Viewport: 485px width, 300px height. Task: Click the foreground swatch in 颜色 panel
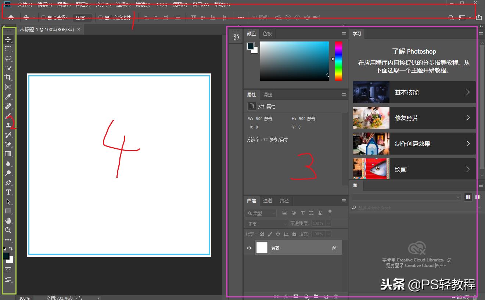tap(251, 46)
